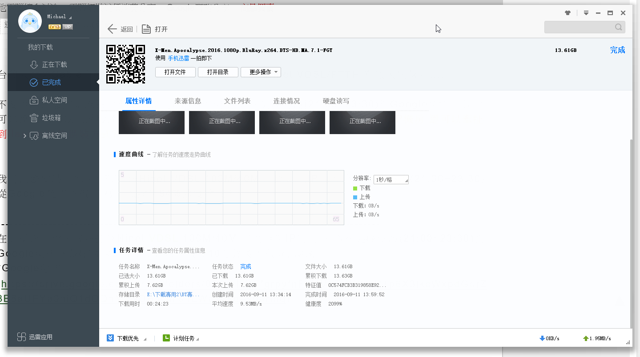
Task: Click the upload speed 1.95MB/s indicator
Action: (x=597, y=338)
